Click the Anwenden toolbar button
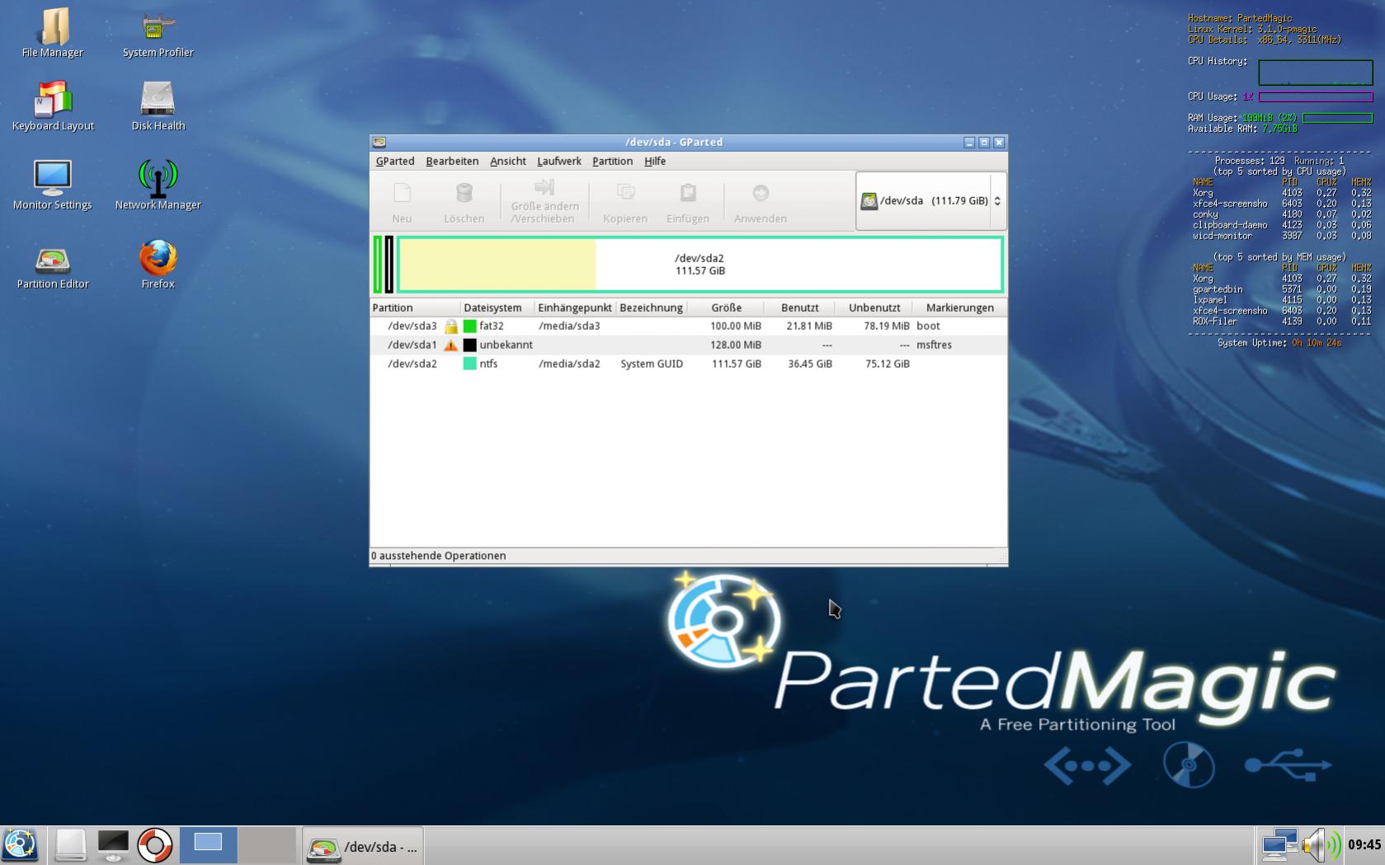This screenshot has width=1385, height=865. pyautogui.click(x=760, y=201)
